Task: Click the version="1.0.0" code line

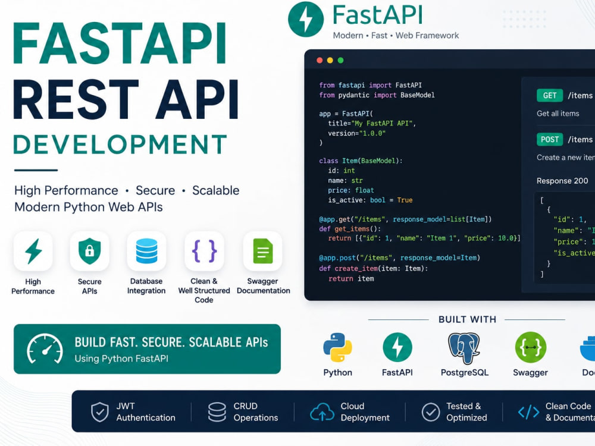Action: click(x=356, y=133)
